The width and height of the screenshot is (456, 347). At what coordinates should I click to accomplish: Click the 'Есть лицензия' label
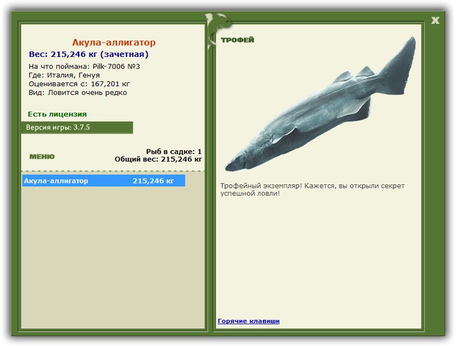coord(58,114)
